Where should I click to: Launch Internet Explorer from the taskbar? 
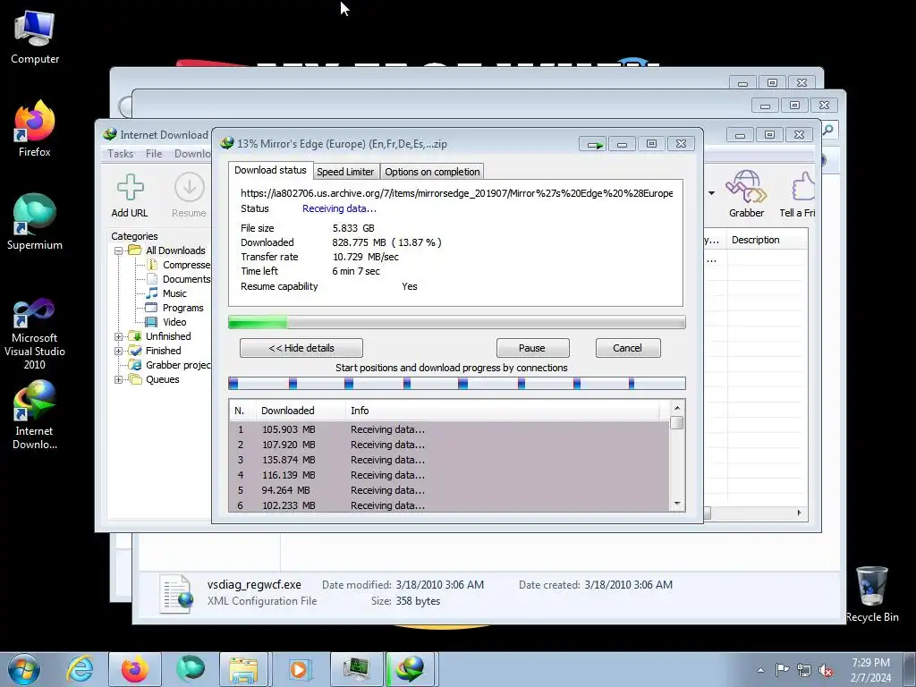(80, 669)
